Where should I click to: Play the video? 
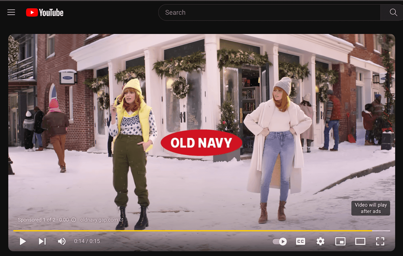(23, 241)
